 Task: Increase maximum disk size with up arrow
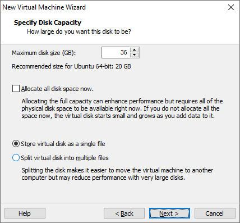pyautogui.click(x=134, y=50)
